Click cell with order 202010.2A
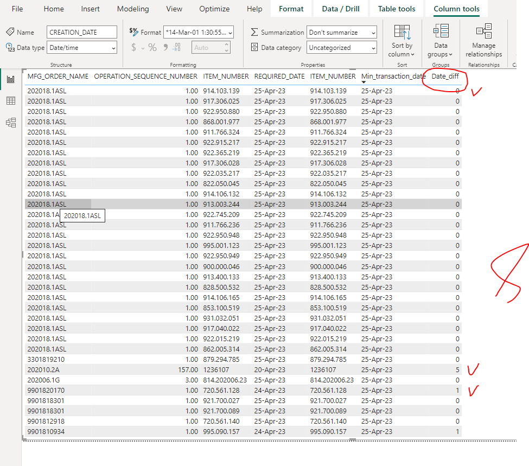Screen dimensions: 529x466 pyautogui.click(x=43, y=370)
